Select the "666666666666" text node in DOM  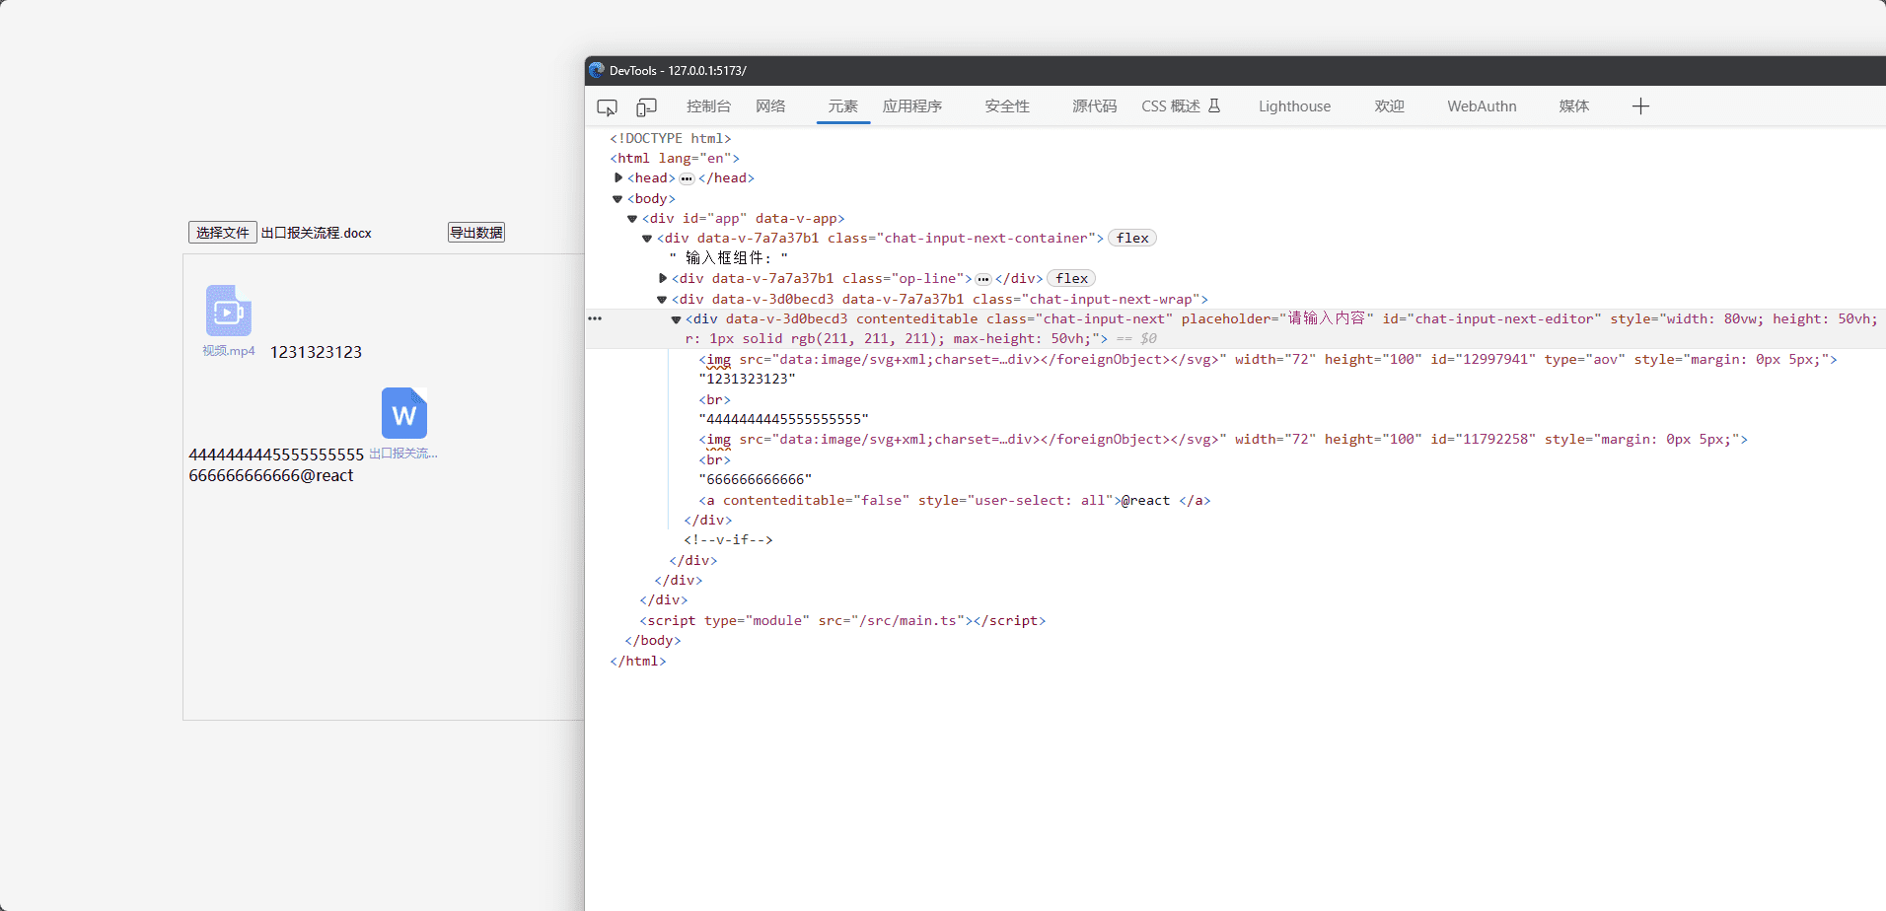[x=756, y=479]
